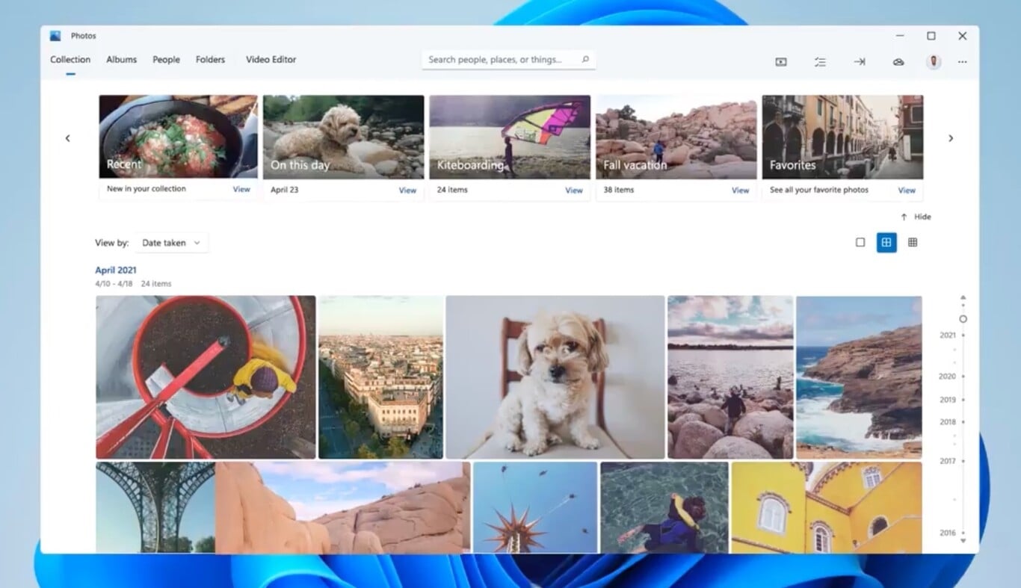The height and width of the screenshot is (588, 1021).
Task: Click View under the Recent card
Action: point(241,189)
